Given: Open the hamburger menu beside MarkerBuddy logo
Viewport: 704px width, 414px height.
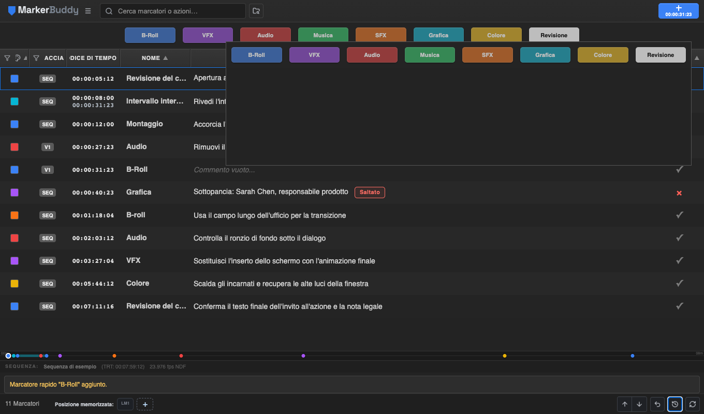Looking at the screenshot, I should click(88, 11).
